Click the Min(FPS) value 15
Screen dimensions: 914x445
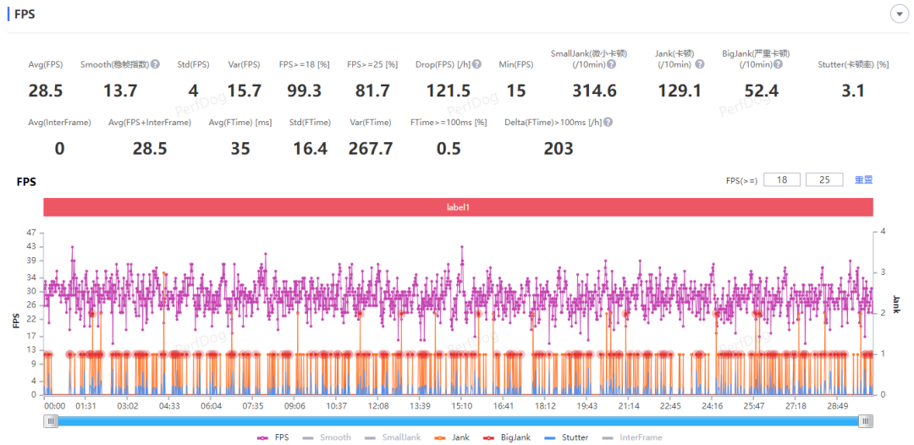click(516, 91)
